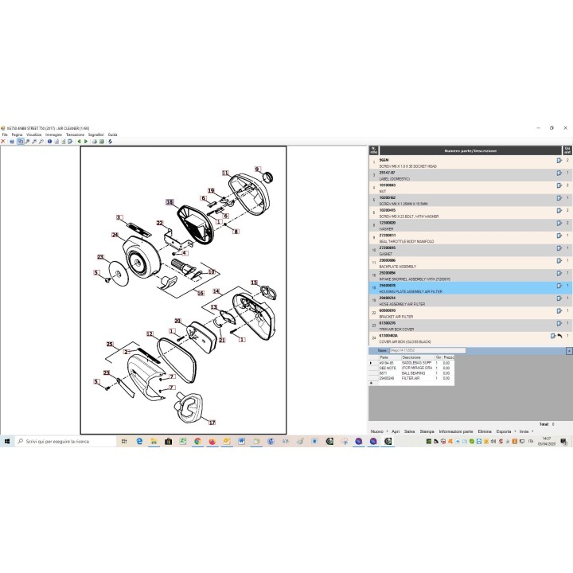The image size is (573, 573).
Task: Click add icon for BRACKET AIR FILTER row
Action: tap(559, 310)
